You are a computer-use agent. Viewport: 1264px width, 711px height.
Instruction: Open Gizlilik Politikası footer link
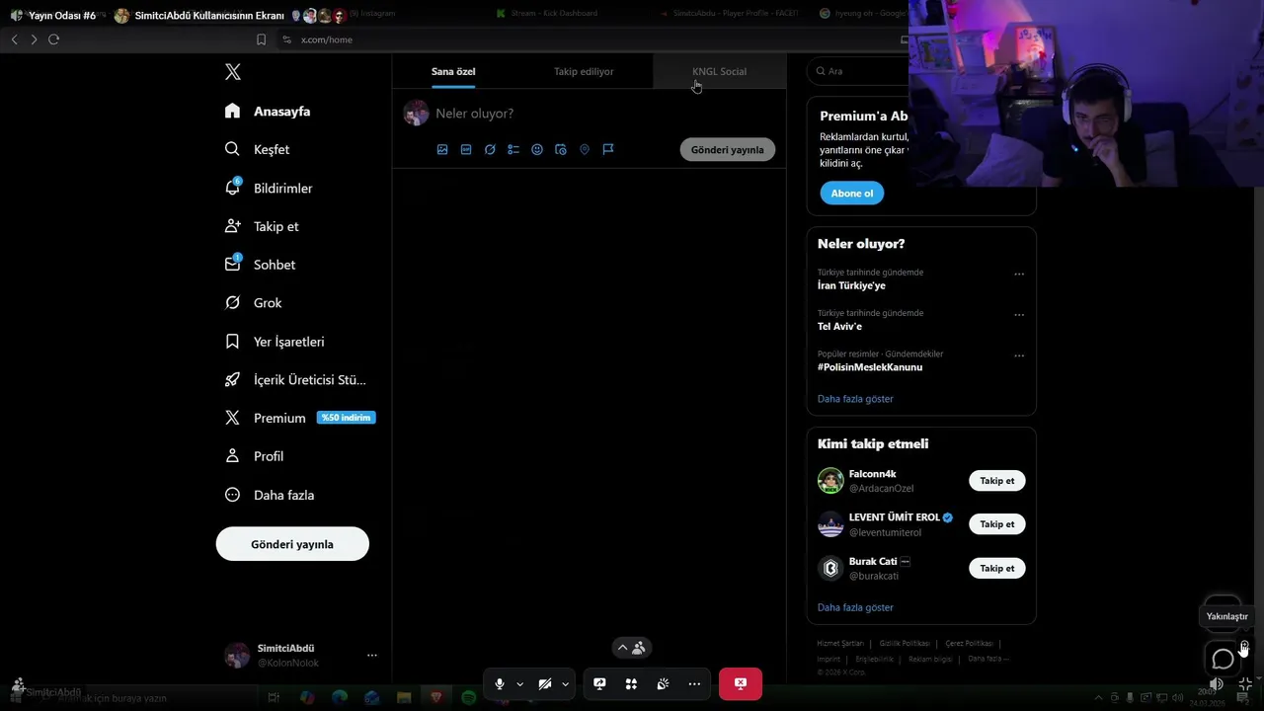[x=905, y=643]
